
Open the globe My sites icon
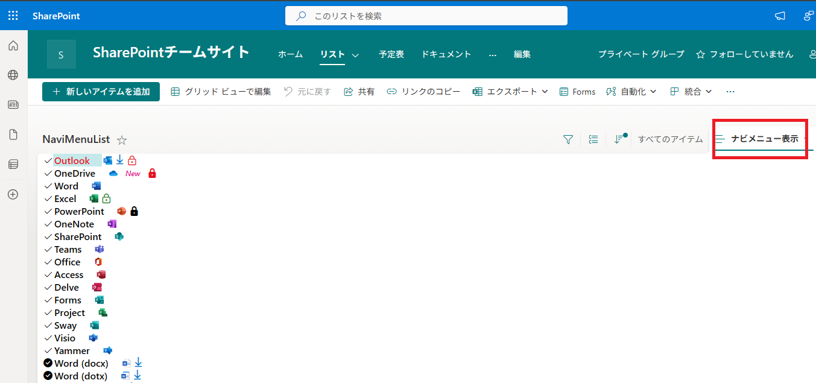tap(13, 75)
